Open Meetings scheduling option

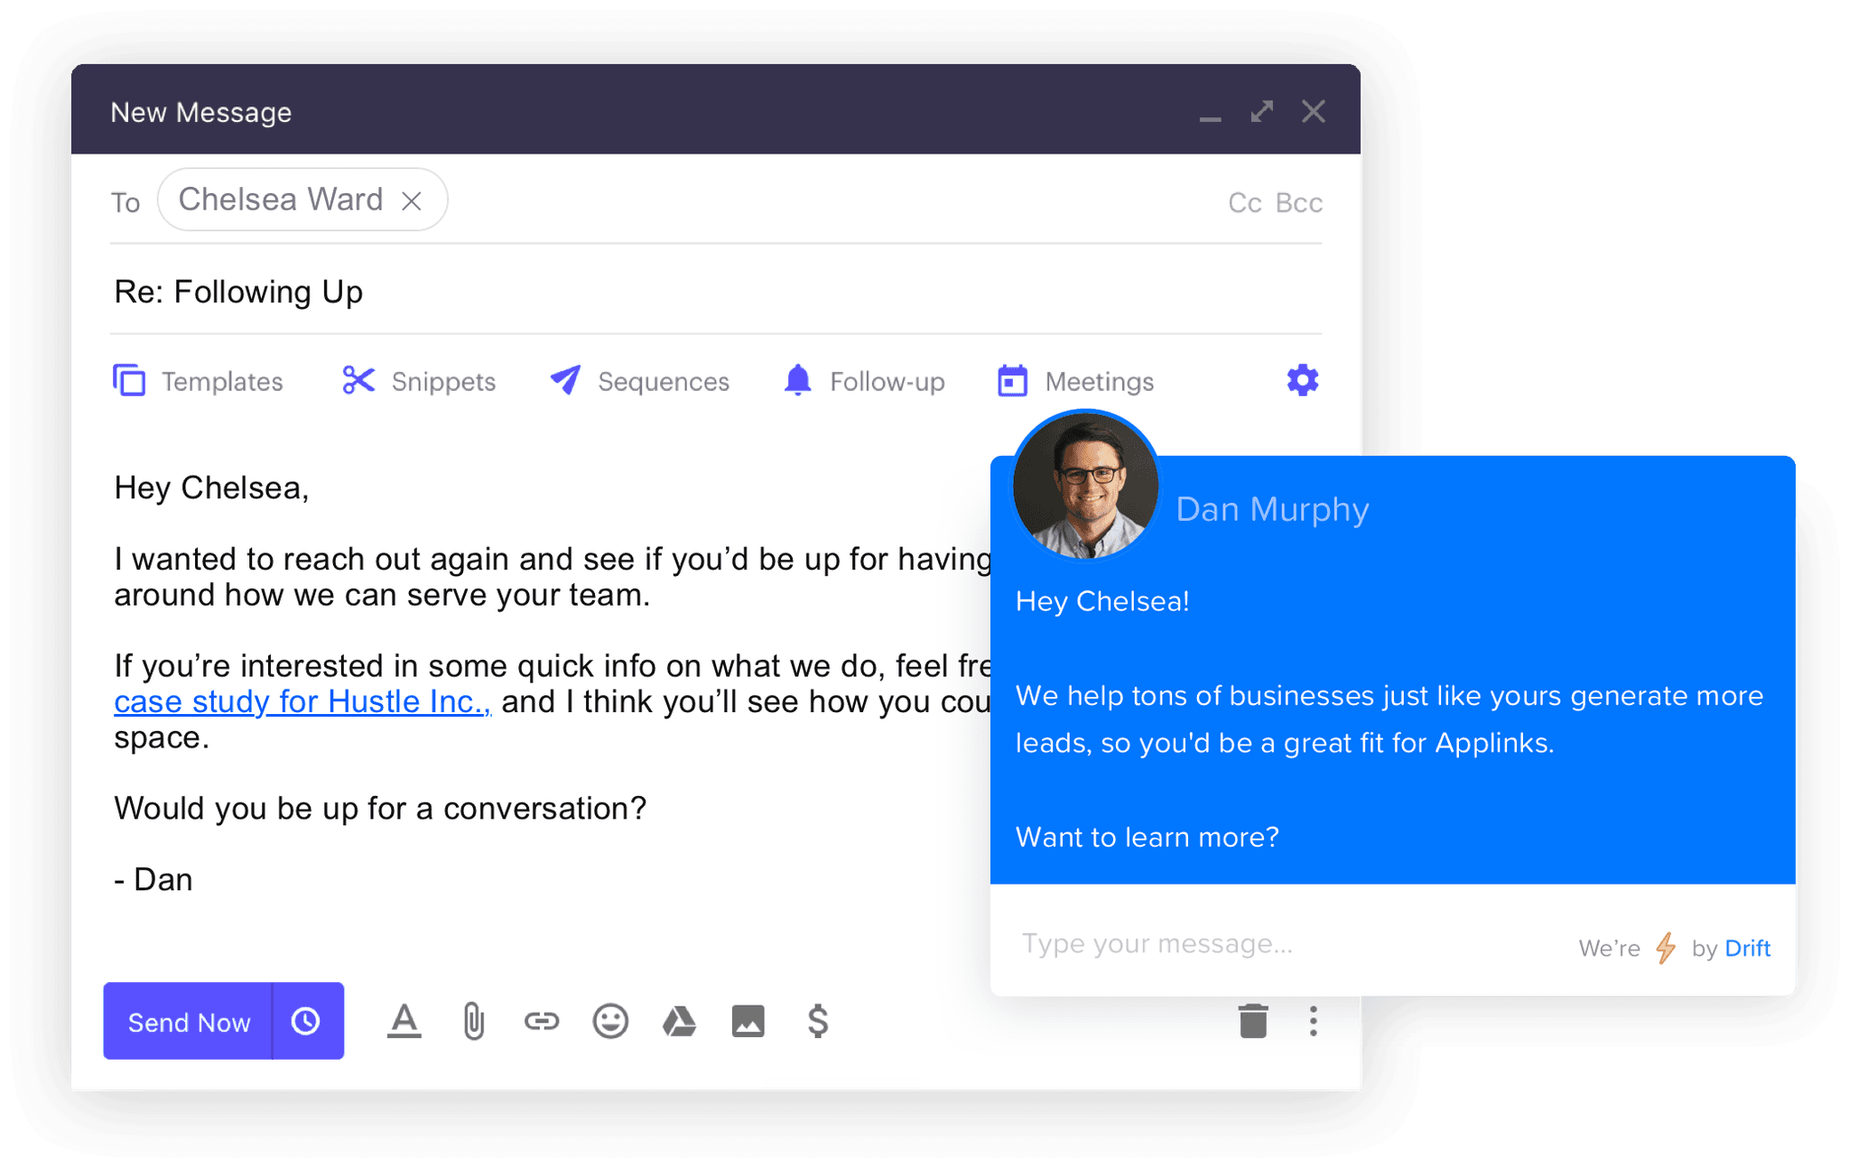pyautogui.click(x=1076, y=381)
